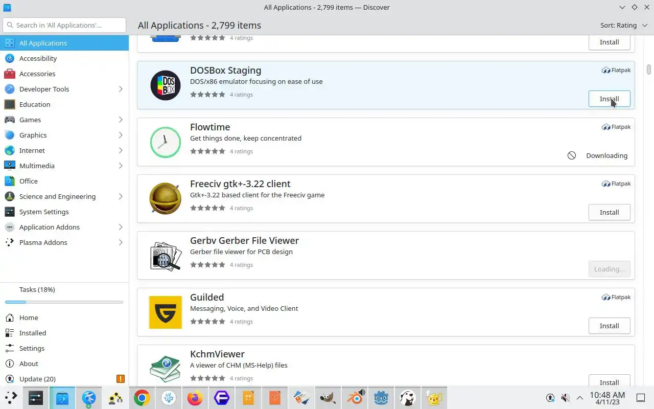Click the DOSBox Staging app icon
Image resolution: width=654 pixels, height=409 pixels.
coord(166,85)
